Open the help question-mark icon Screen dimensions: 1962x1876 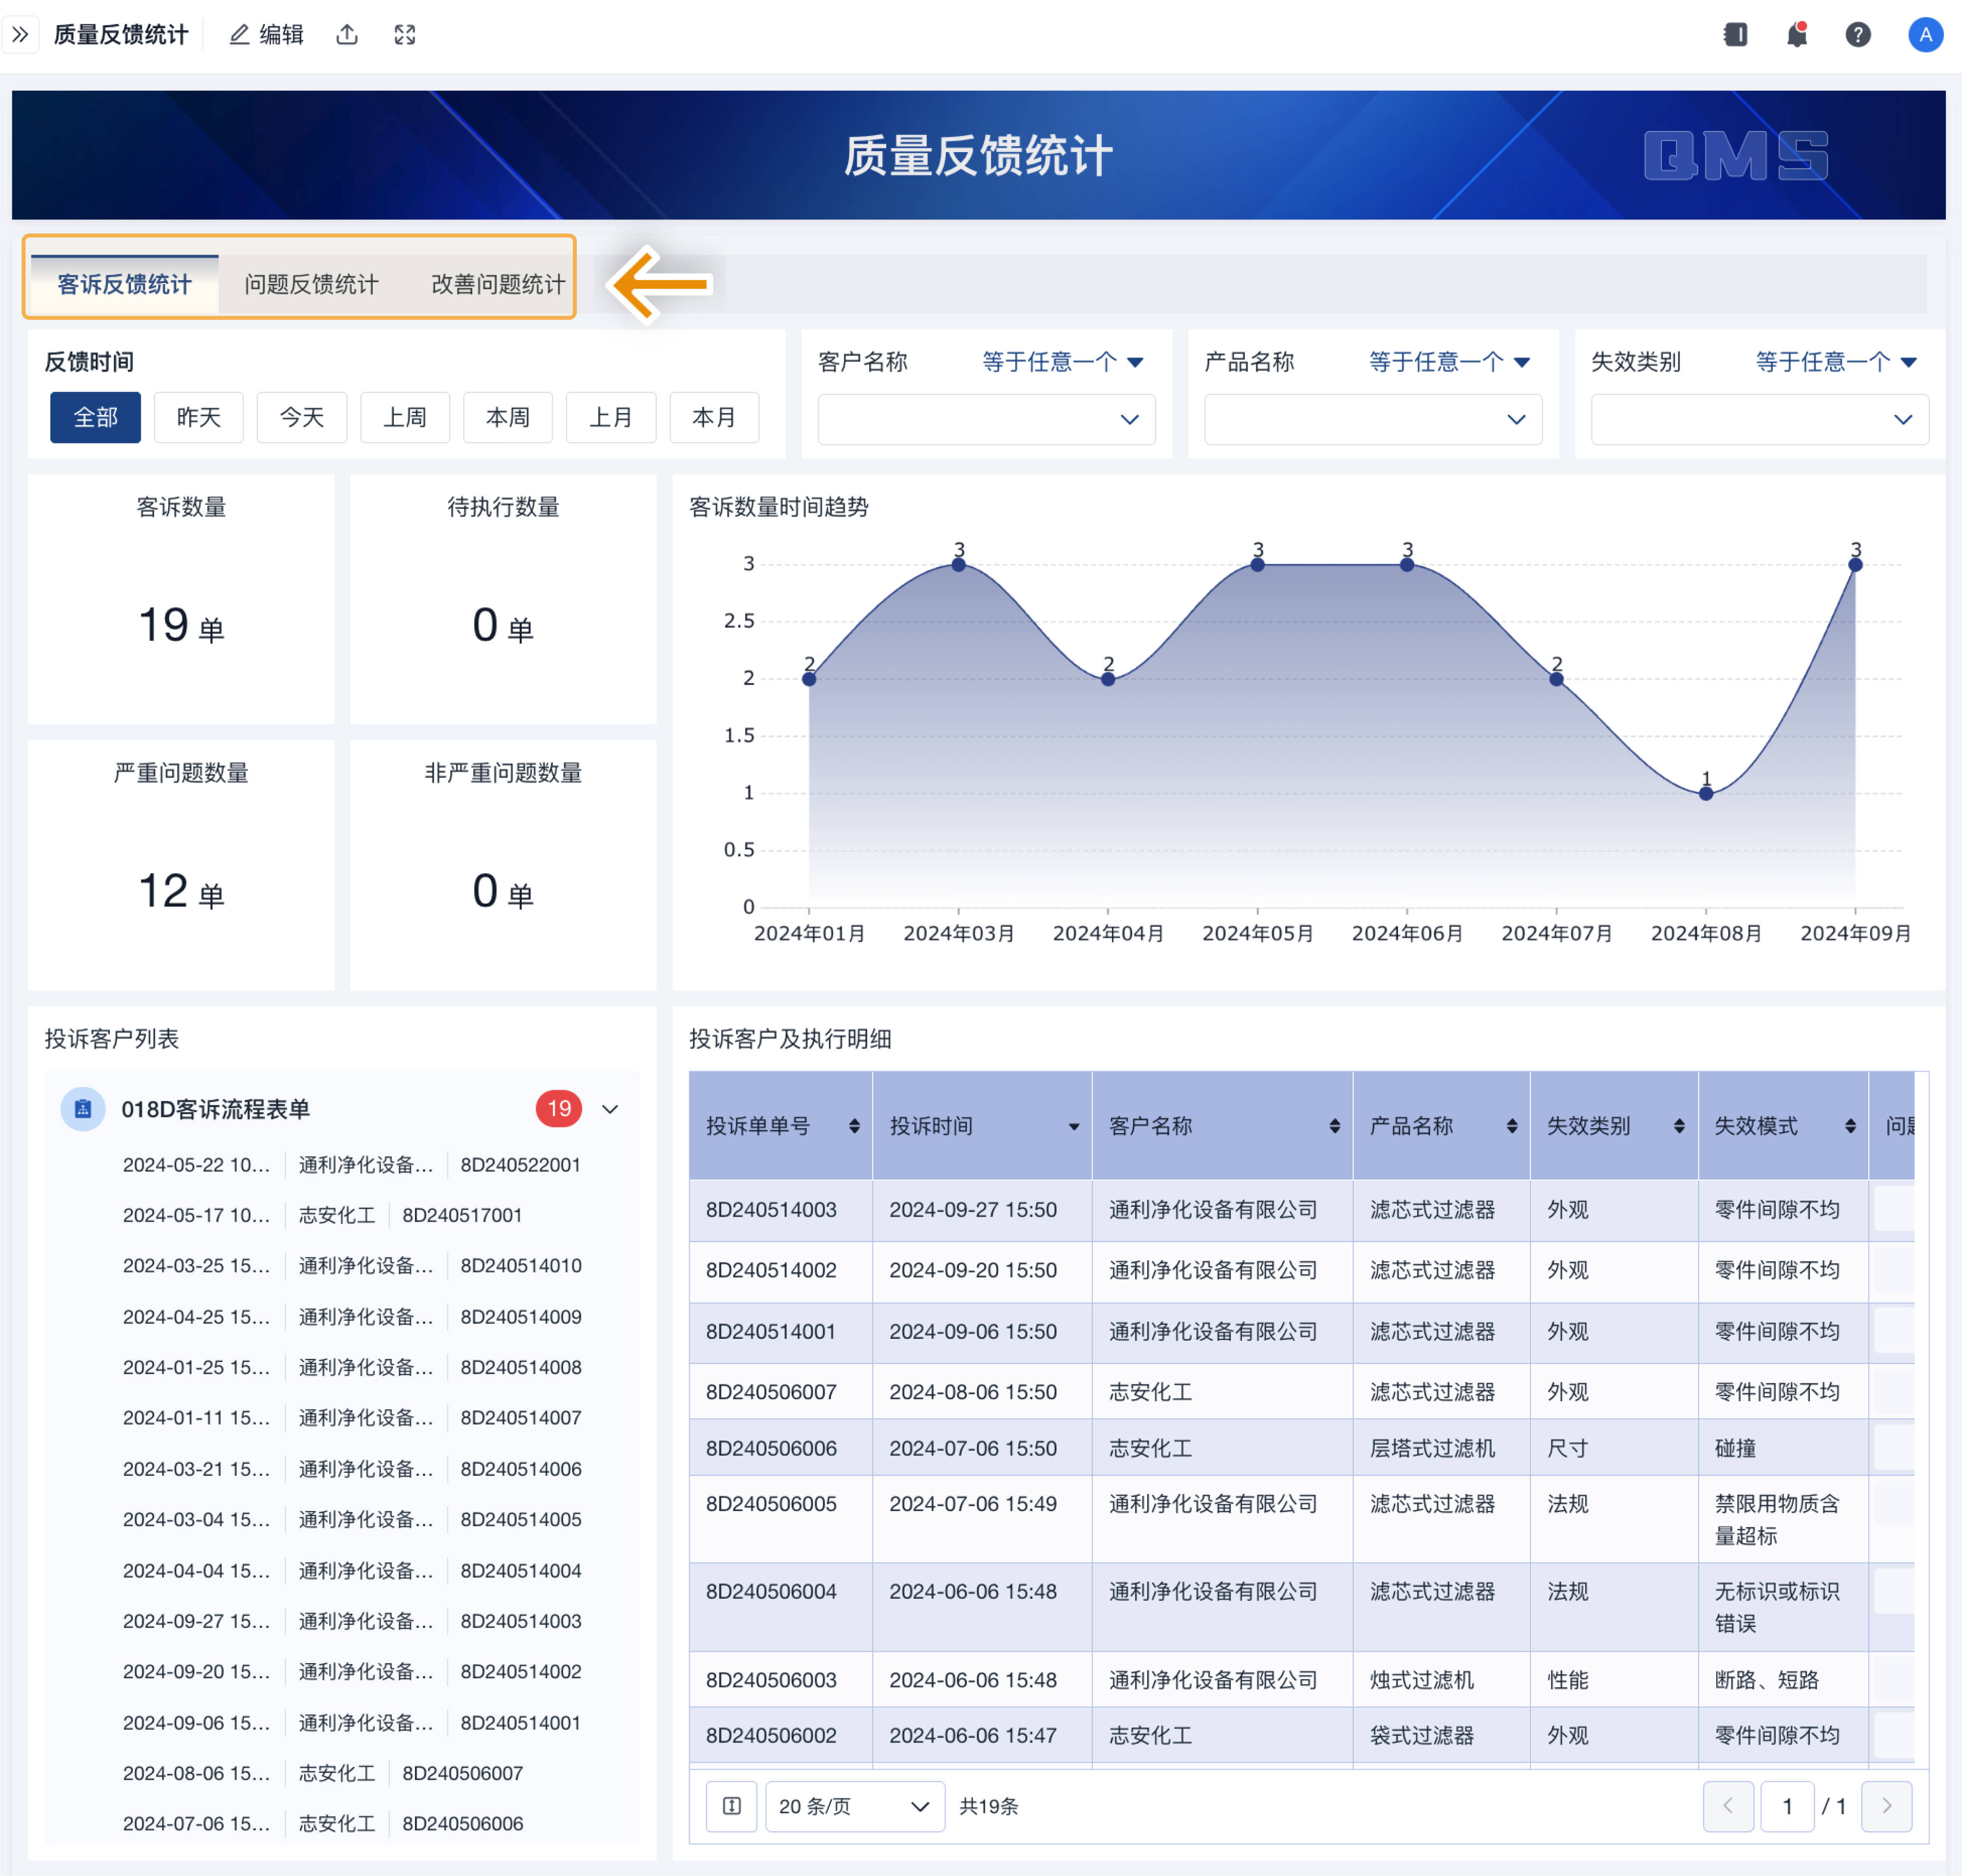1857,35
